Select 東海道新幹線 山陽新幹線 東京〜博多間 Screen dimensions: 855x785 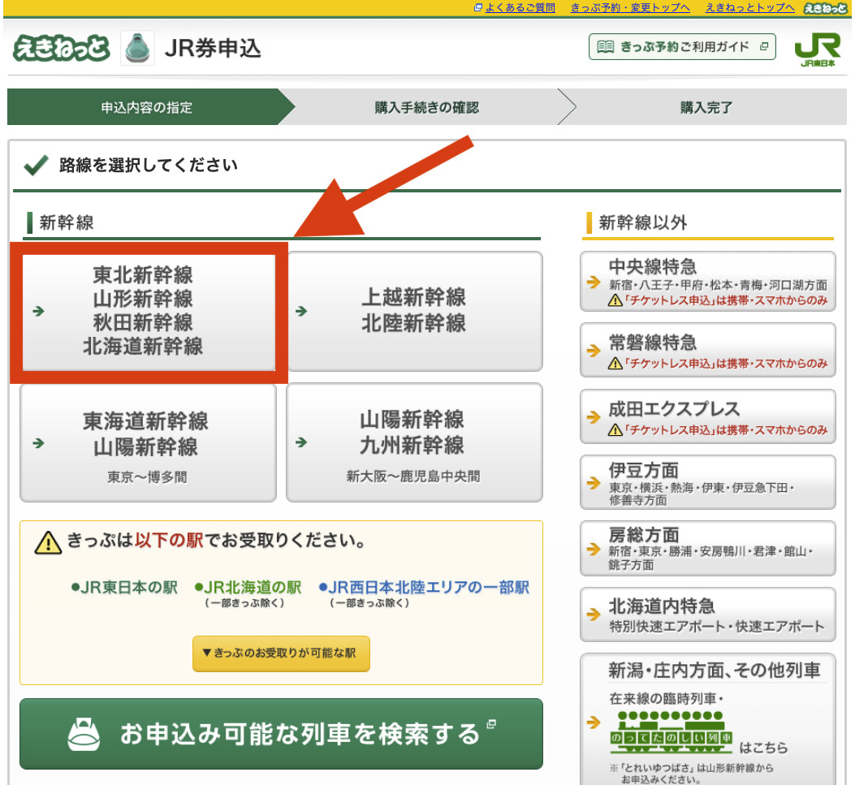coord(148,442)
